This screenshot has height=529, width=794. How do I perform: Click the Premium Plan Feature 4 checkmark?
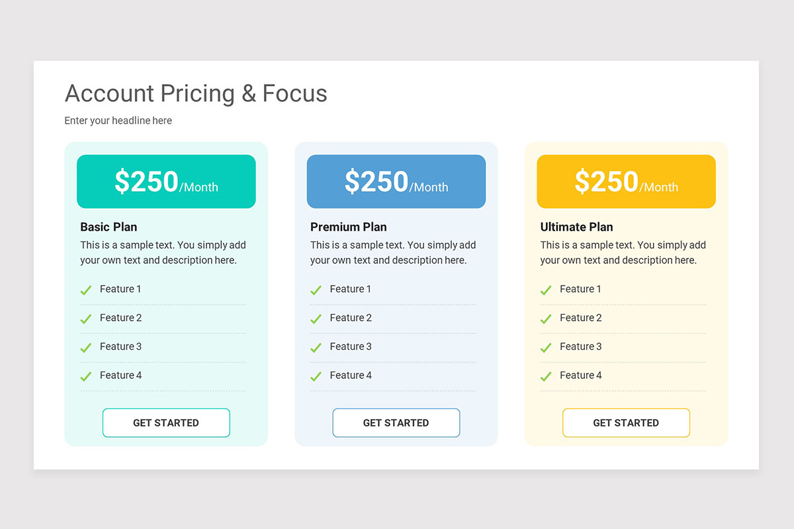tap(316, 376)
